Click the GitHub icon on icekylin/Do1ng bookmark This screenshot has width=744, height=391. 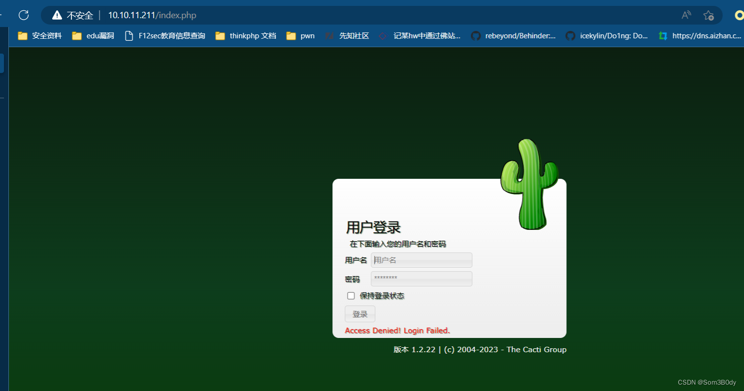click(570, 35)
